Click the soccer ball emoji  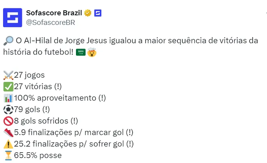coord(8,109)
